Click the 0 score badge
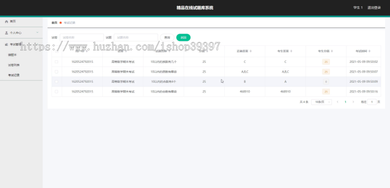This screenshot has height=188, width=390. point(326,82)
